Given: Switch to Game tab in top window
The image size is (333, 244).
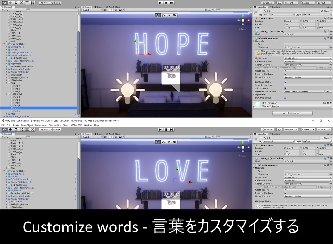Looking at the screenshot, I should 98,7.
